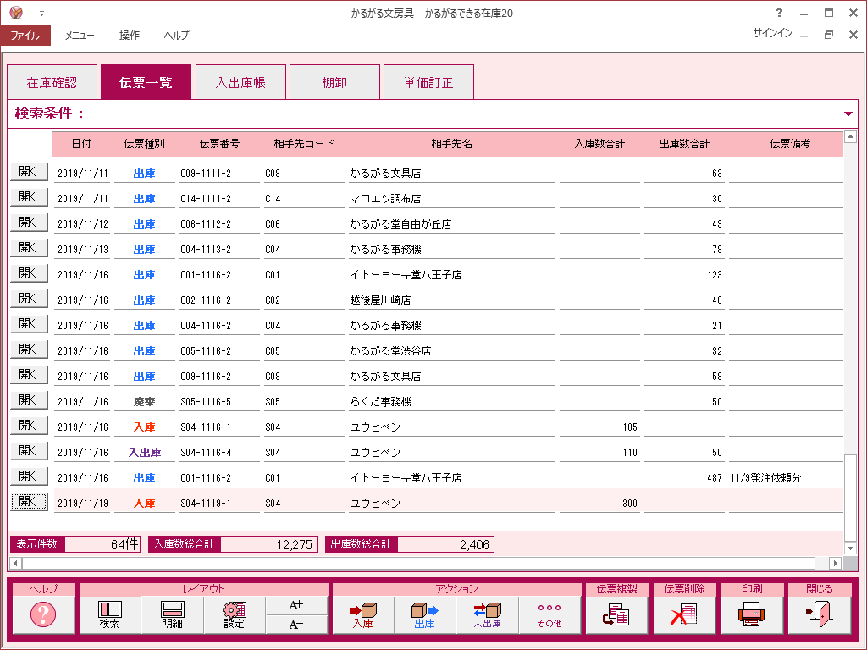Click the 相手先コード column header
The width and height of the screenshot is (867, 650).
304,144
